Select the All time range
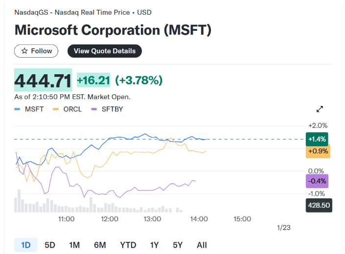Screen dimensions: 345x254 pos(202,245)
